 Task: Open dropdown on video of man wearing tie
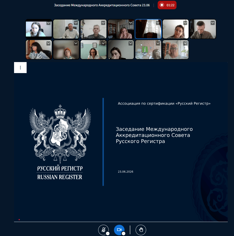tap(213, 23)
